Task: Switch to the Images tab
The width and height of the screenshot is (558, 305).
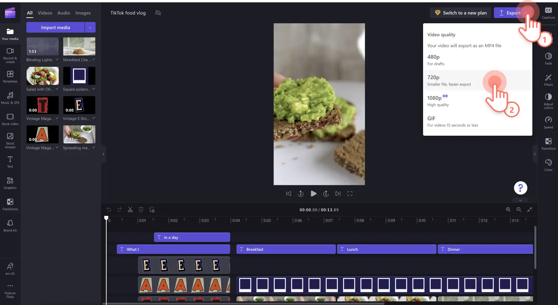Action: [83, 13]
